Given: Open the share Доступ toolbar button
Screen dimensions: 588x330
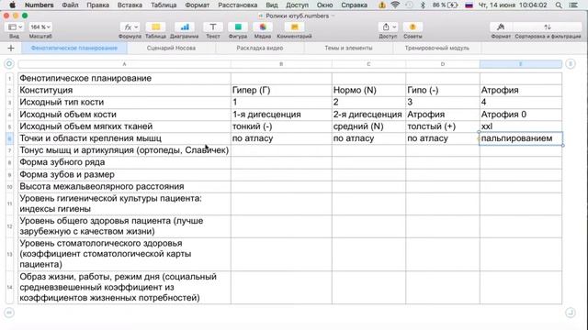Looking at the screenshot, I should coord(388,27).
